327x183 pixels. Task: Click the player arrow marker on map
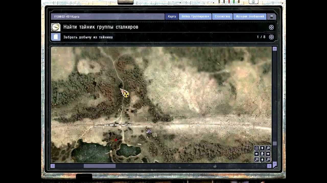tap(123, 91)
